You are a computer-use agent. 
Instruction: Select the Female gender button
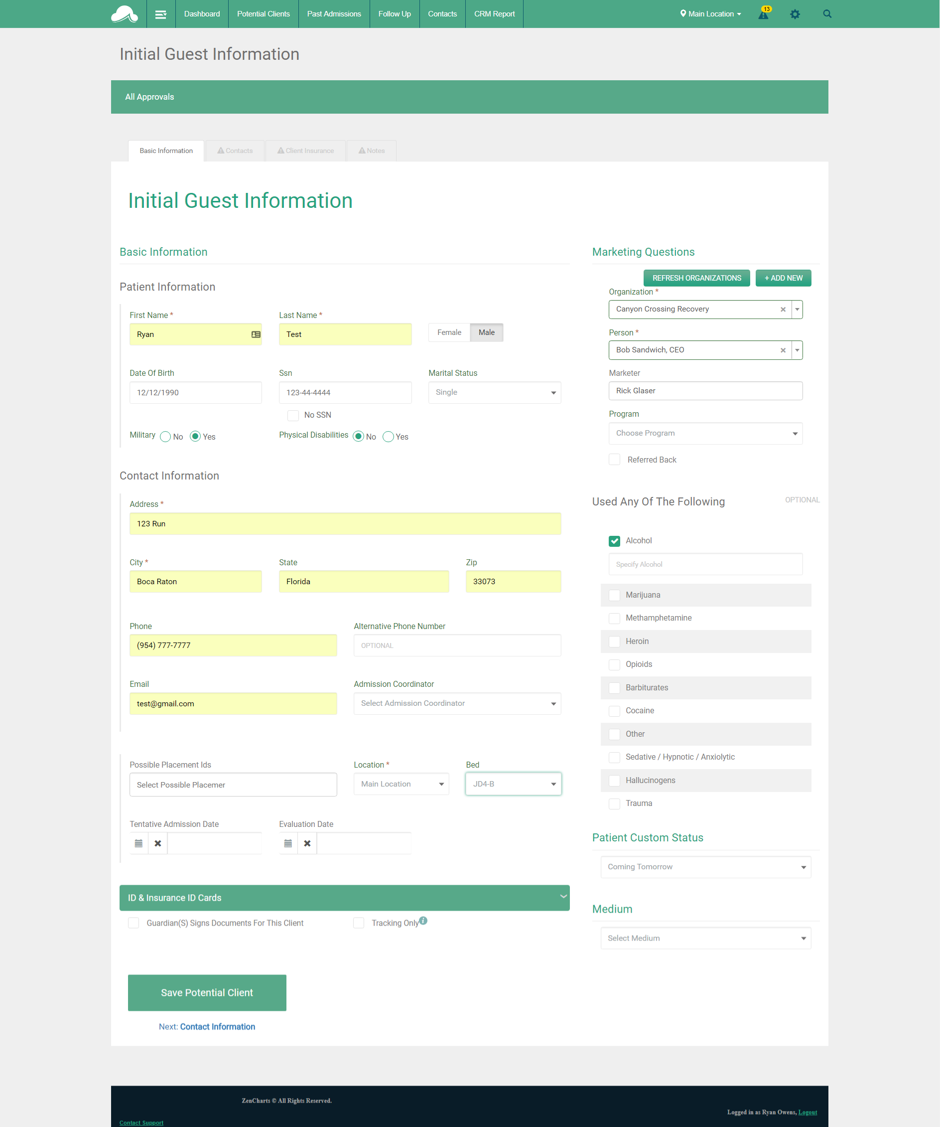[x=449, y=333]
